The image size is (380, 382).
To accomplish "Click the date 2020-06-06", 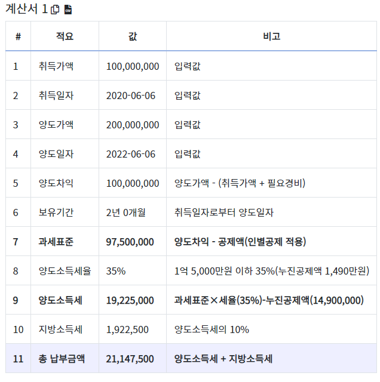I will [x=131, y=95].
